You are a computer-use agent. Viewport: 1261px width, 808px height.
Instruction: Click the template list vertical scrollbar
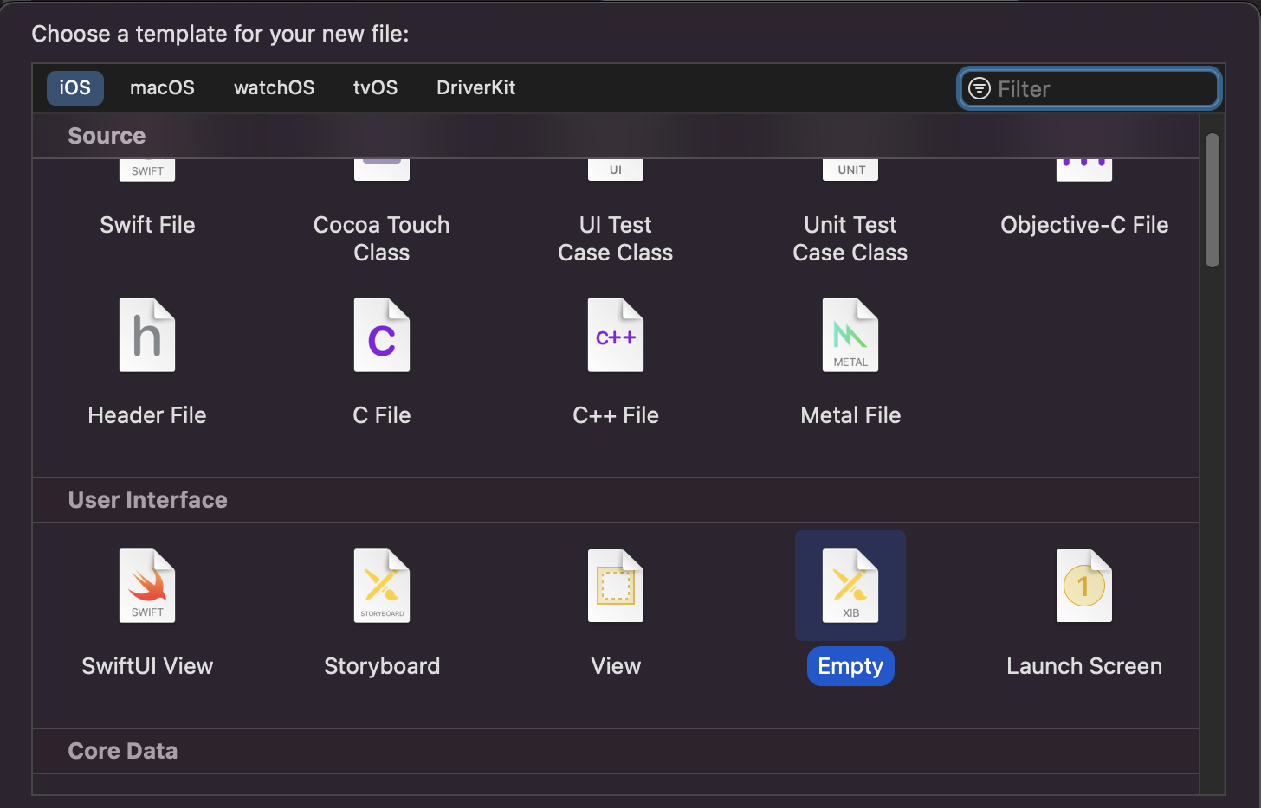pos(1212,201)
